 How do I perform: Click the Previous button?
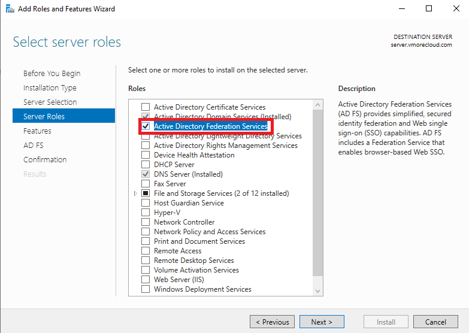click(x=272, y=322)
